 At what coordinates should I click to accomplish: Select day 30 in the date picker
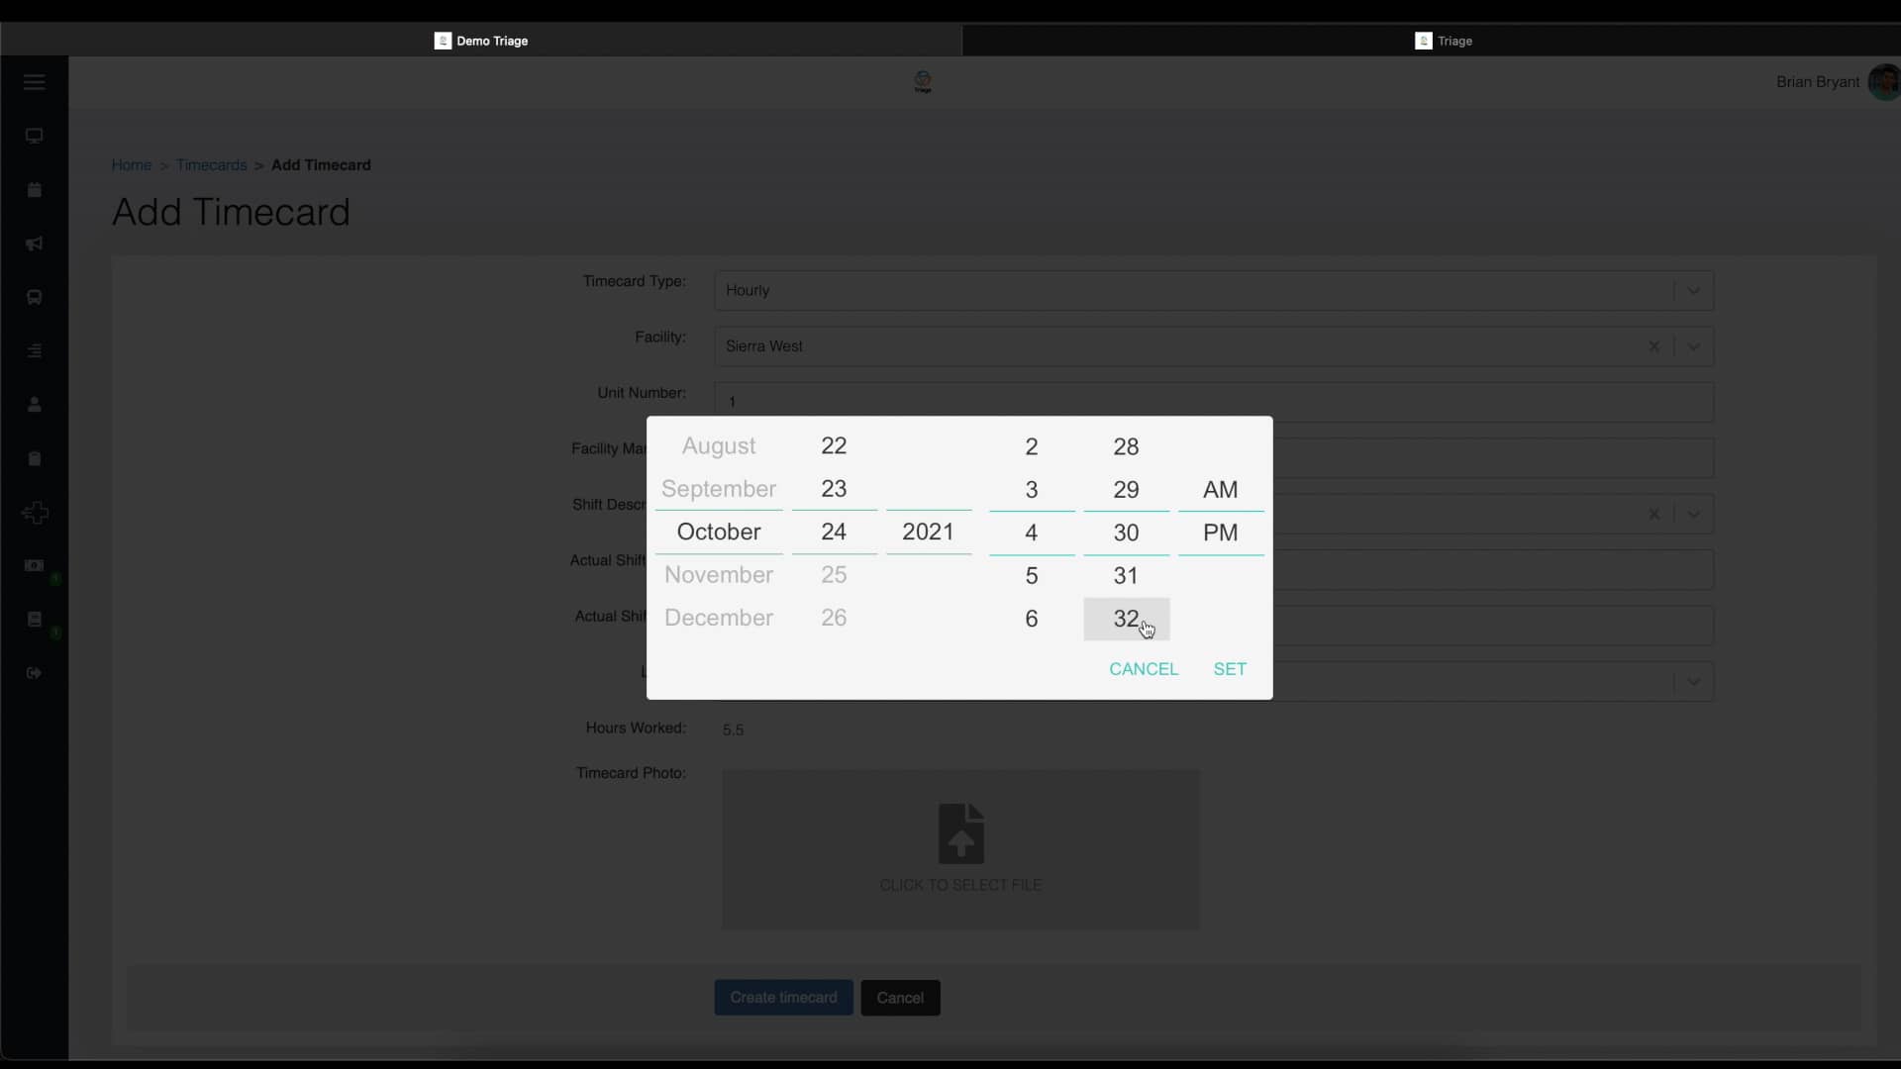pyautogui.click(x=1125, y=532)
